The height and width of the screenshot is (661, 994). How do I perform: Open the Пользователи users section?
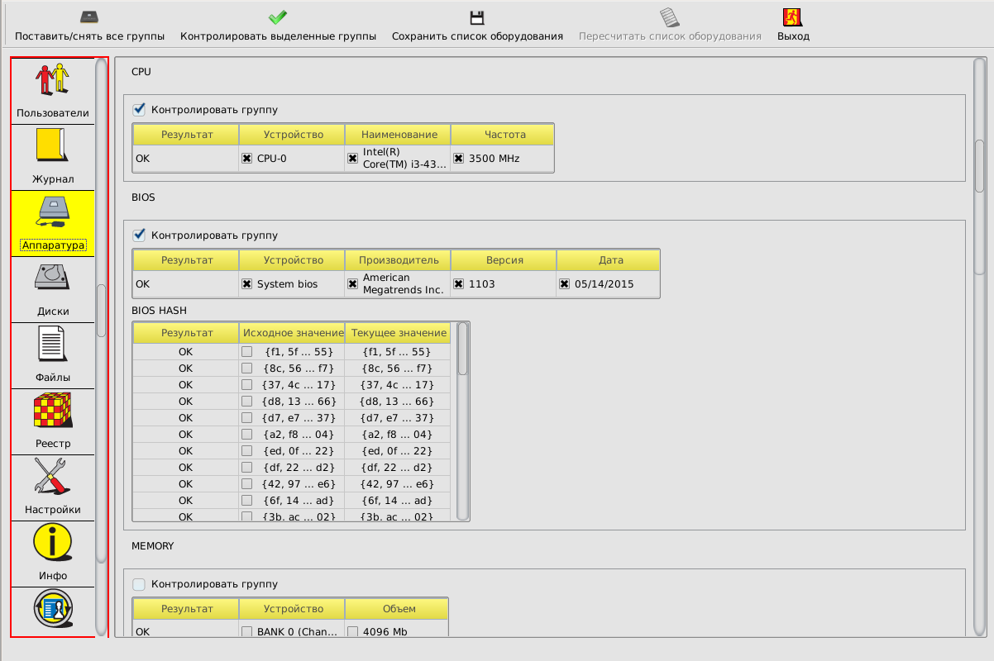click(x=53, y=91)
